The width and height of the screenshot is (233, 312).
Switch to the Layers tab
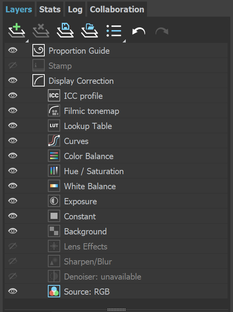tap(19, 9)
